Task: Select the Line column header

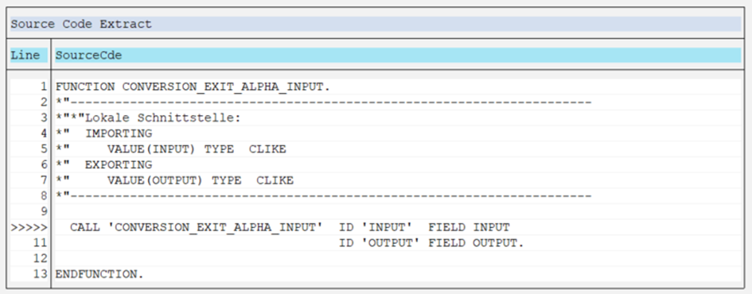Action: pos(25,56)
